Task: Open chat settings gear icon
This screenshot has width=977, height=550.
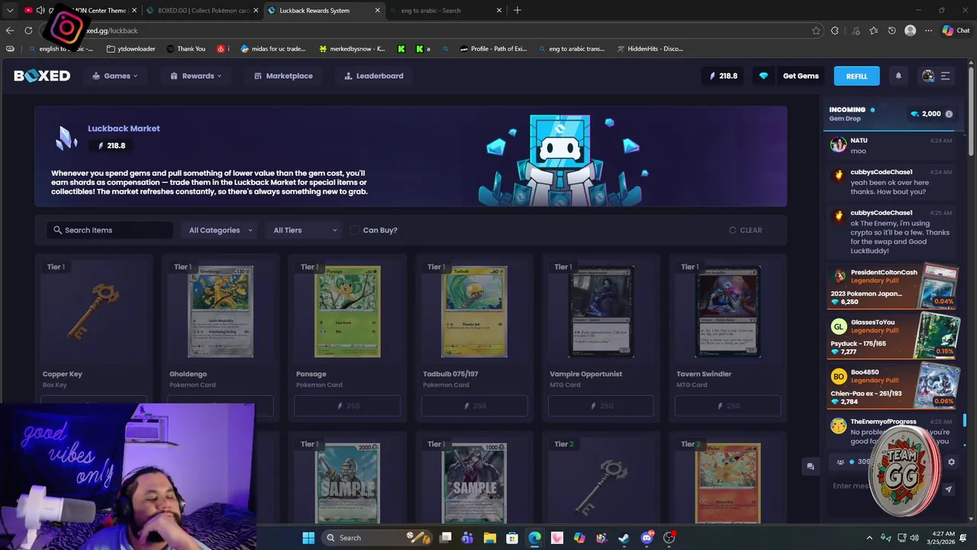Action: (x=951, y=461)
